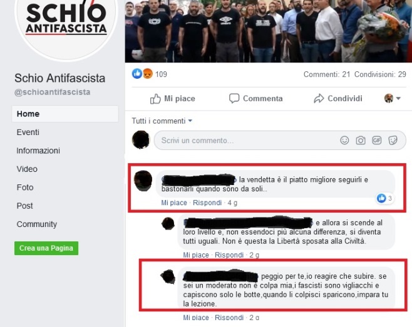Click in Scrivi un commento field

245,141
